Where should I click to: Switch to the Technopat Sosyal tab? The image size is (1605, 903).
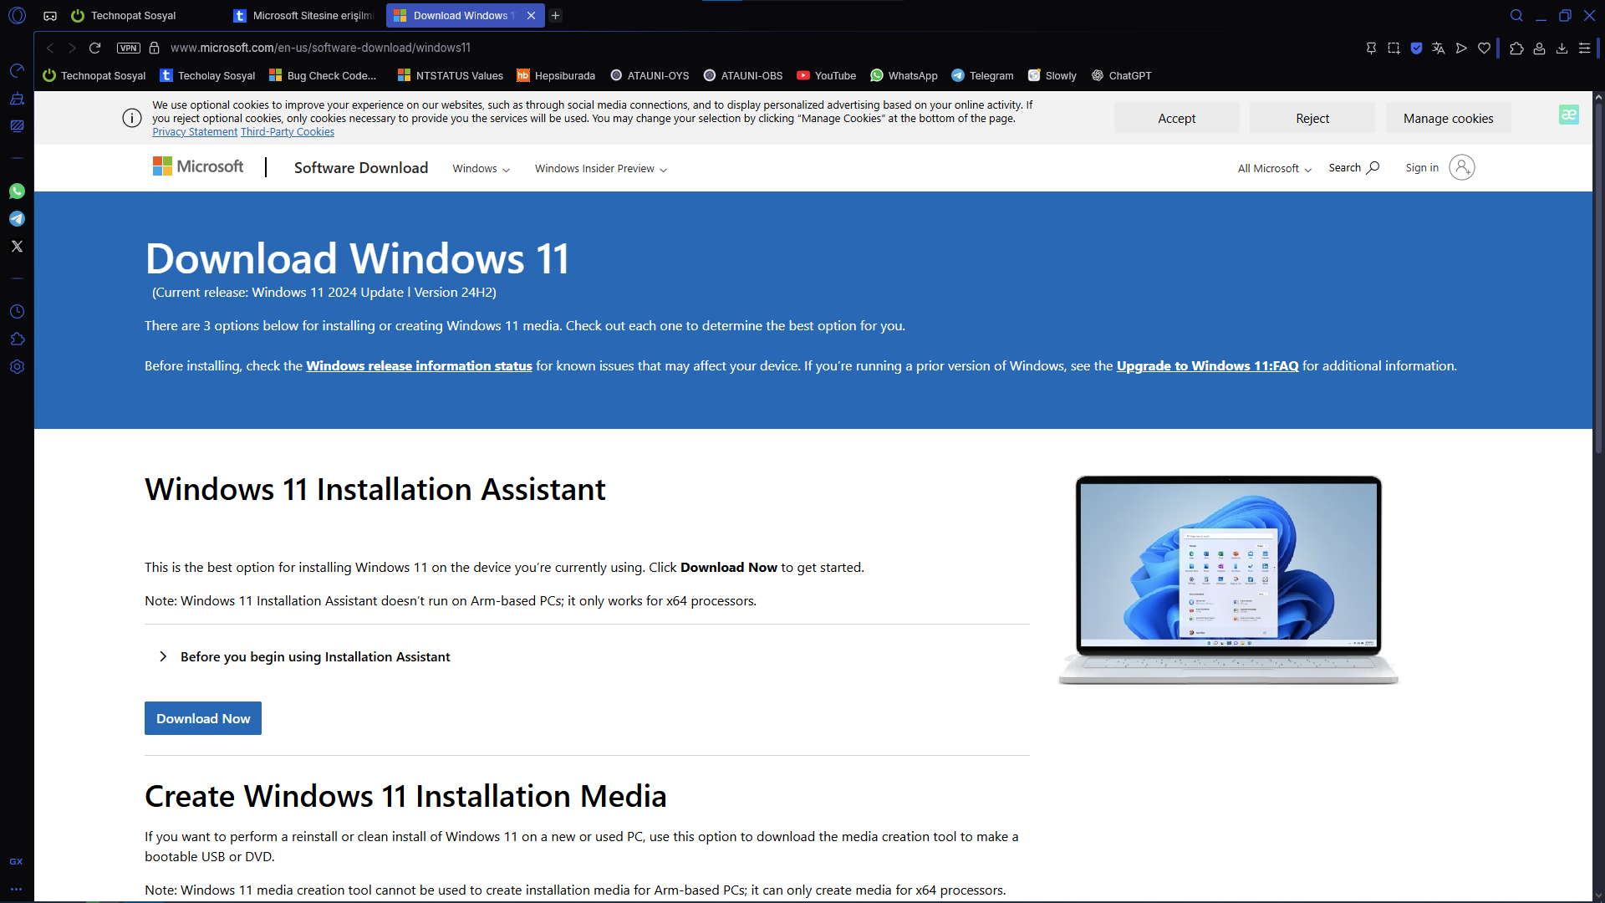134,16
